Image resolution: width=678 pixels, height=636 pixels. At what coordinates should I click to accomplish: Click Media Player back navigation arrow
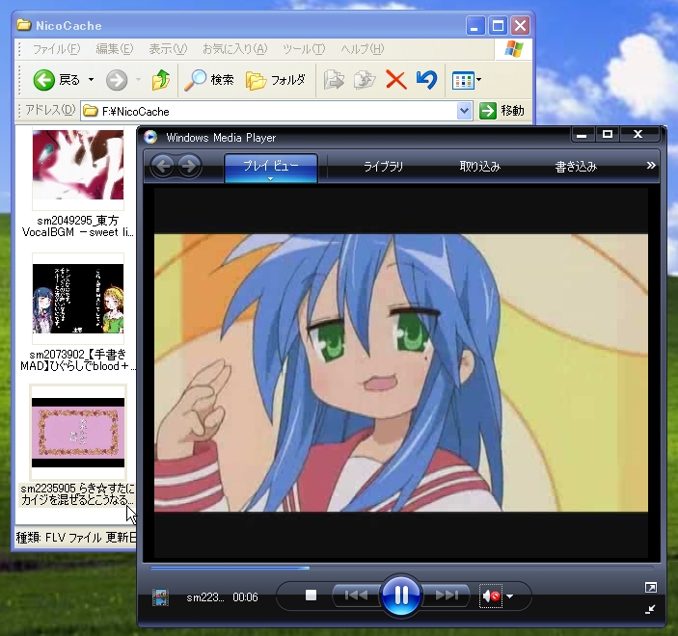(x=163, y=166)
